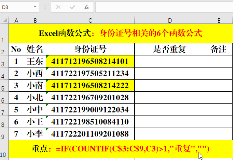The width and height of the screenshot is (233, 160).
Task: Select row 10 header
Action: (4, 149)
